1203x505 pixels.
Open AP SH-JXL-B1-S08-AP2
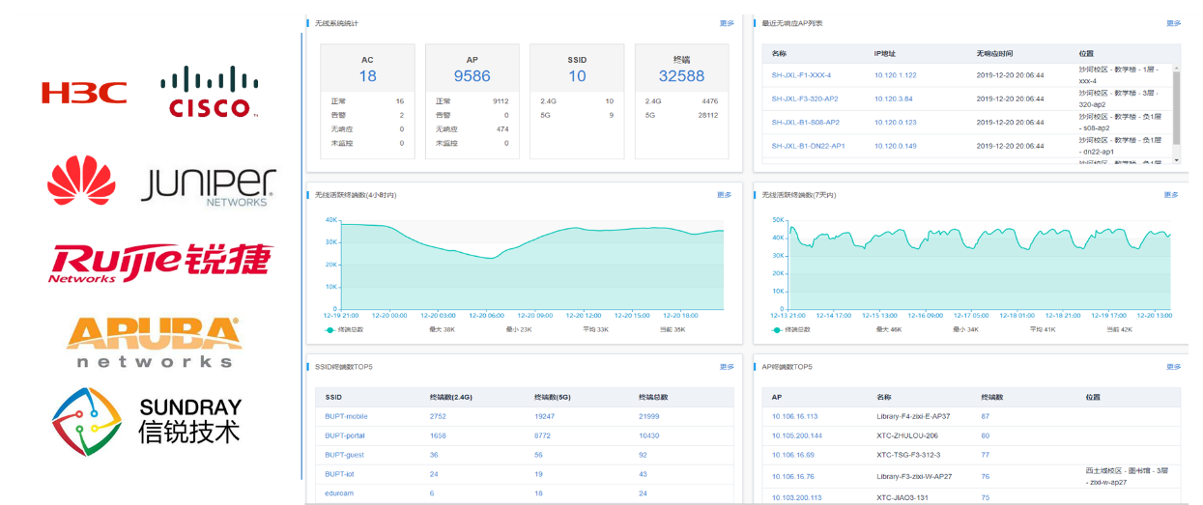(x=805, y=123)
